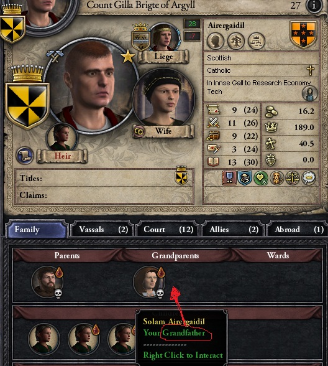Switch to the Family tab
The image size is (328, 366).
pos(37,229)
